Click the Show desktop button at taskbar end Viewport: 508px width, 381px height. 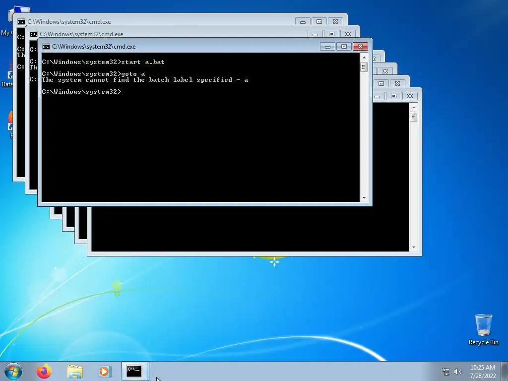tap(505, 371)
